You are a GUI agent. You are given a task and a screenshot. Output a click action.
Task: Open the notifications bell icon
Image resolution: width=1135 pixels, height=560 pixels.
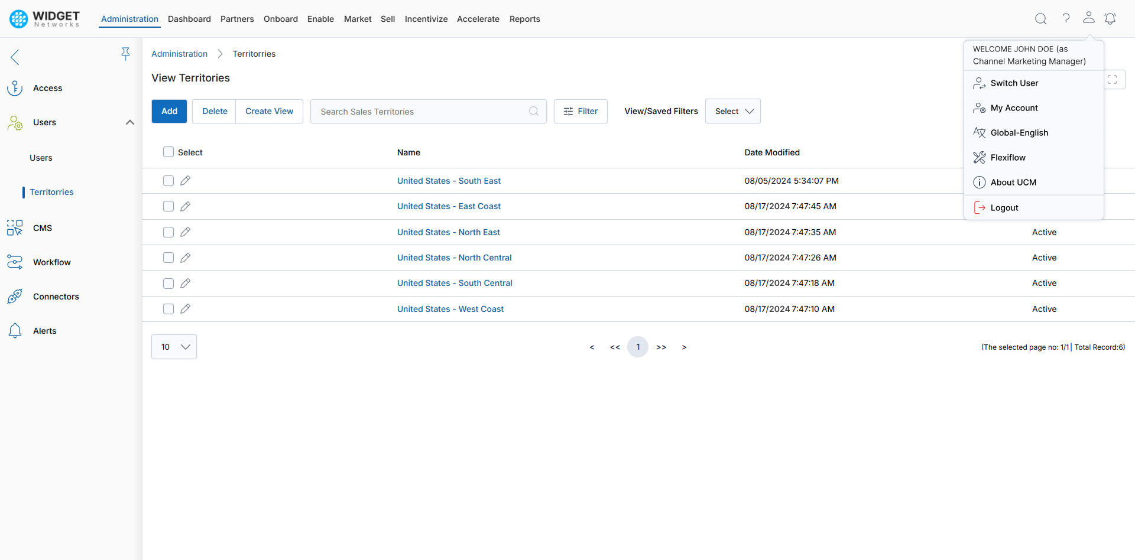(1110, 18)
